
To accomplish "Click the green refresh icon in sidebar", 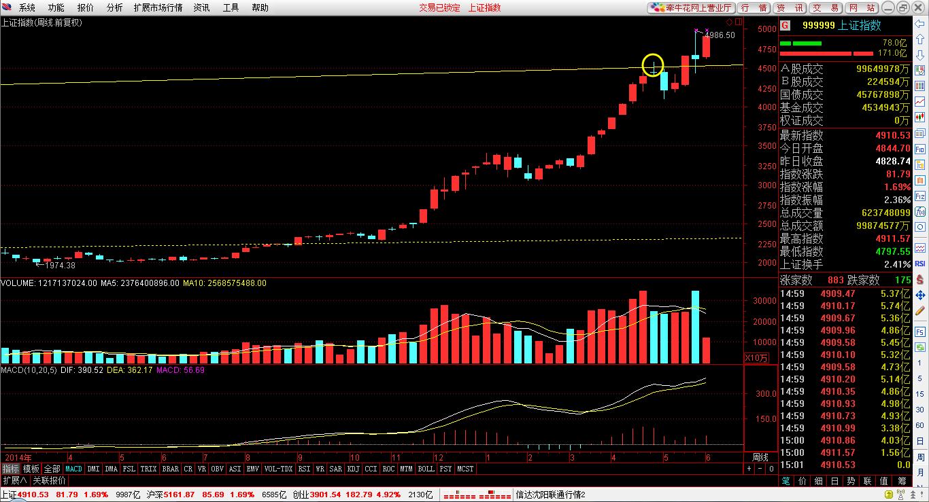I will pos(920,347).
